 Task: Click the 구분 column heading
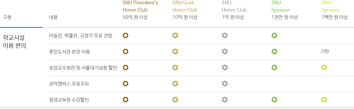7,18
